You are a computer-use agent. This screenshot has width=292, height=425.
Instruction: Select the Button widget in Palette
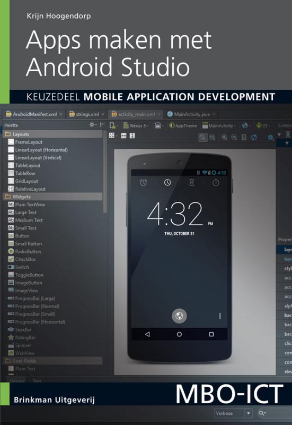[x=19, y=236]
